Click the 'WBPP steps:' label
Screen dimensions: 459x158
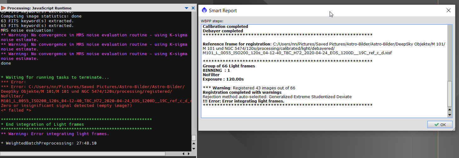(x=212, y=21)
